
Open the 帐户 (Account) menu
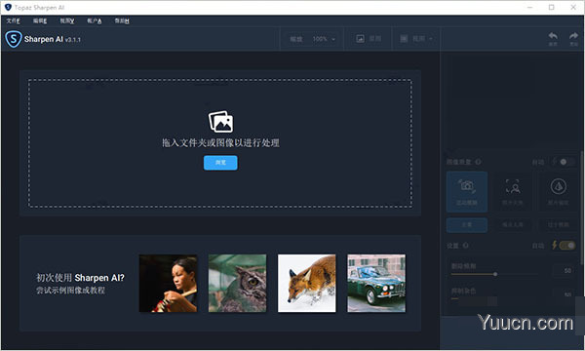click(x=95, y=20)
